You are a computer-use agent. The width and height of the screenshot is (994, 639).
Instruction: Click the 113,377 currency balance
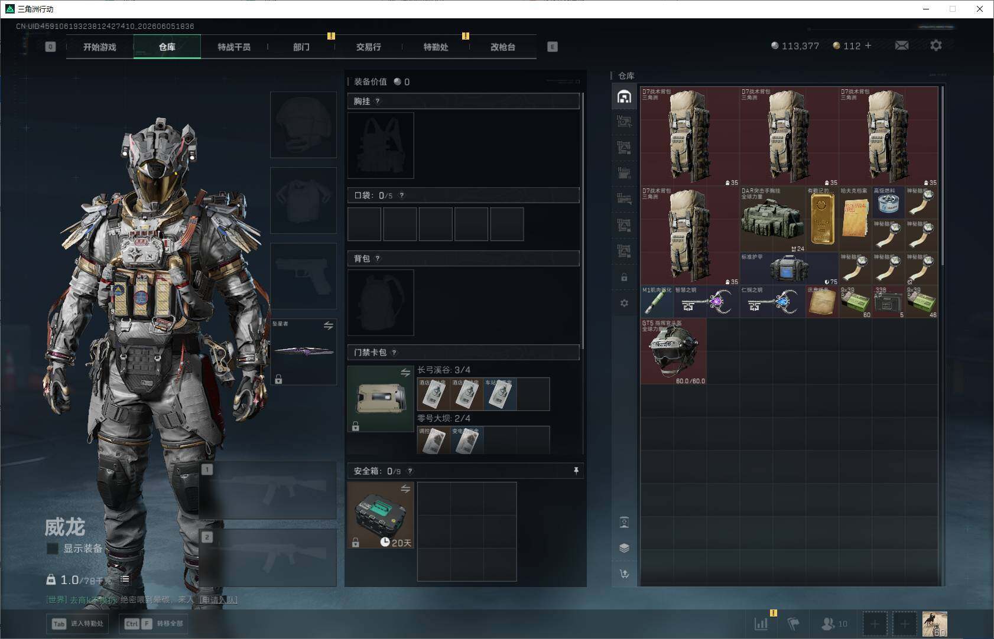(795, 45)
